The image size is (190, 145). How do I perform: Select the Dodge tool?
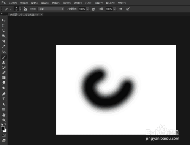click(x=4, y=88)
